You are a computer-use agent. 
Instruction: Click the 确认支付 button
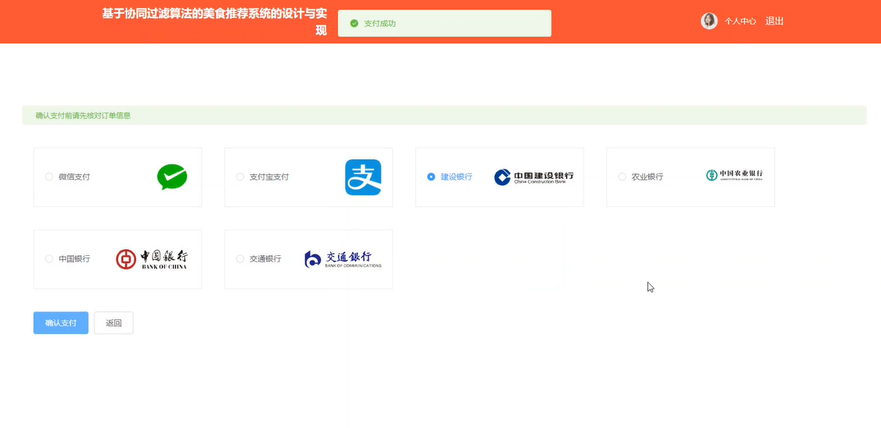point(61,323)
